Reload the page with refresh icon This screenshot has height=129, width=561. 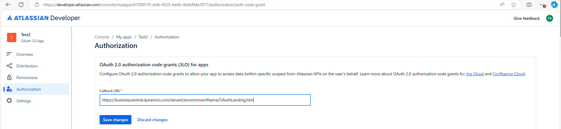(21, 5)
